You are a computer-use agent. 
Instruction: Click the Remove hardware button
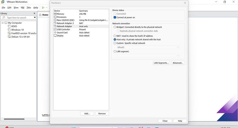pos(102,114)
